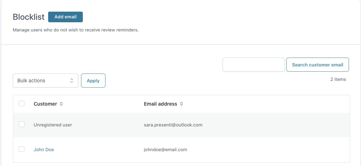Select the Unregistered user row checkbox
Viewport: 361px width, 166px height.
[22, 125]
